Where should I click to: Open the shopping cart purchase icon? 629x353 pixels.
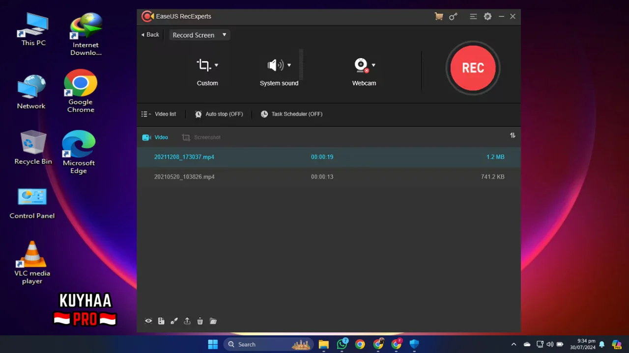pos(439,16)
